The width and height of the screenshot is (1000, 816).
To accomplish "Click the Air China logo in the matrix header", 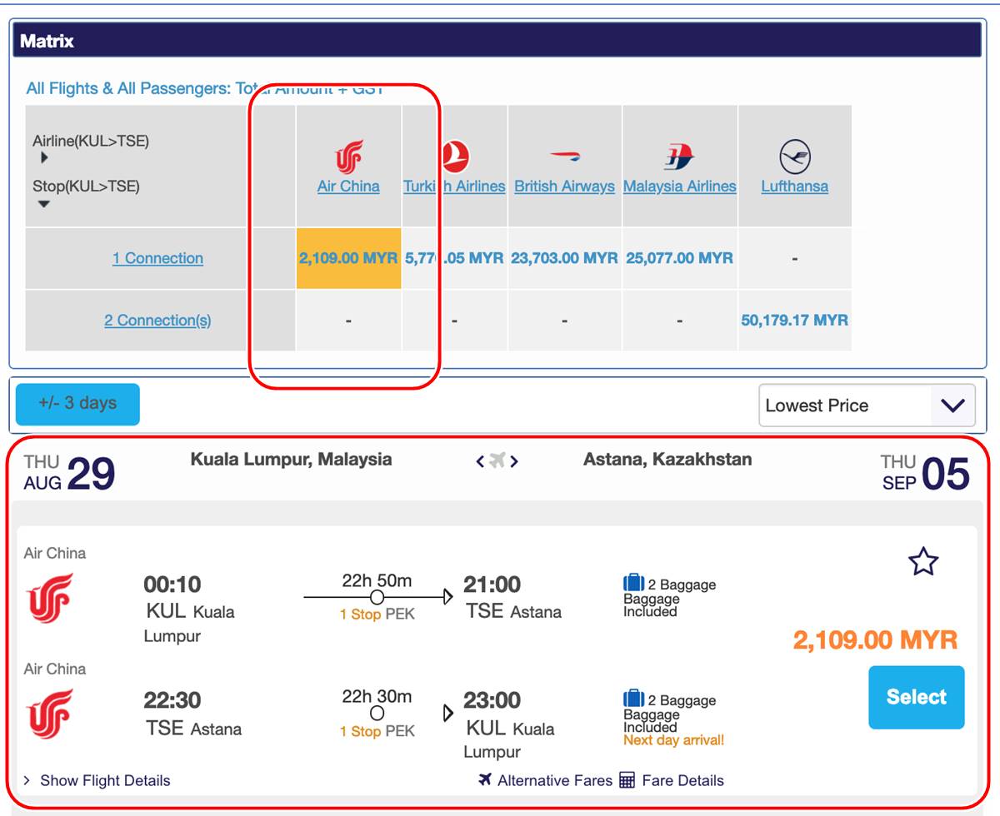I will (x=348, y=157).
